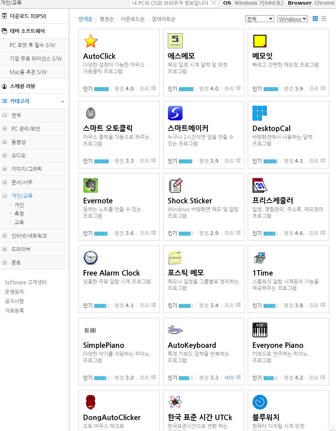Expand the PC 관리/보안 tree node
This screenshot has width=336, height=431.
tap(4, 129)
